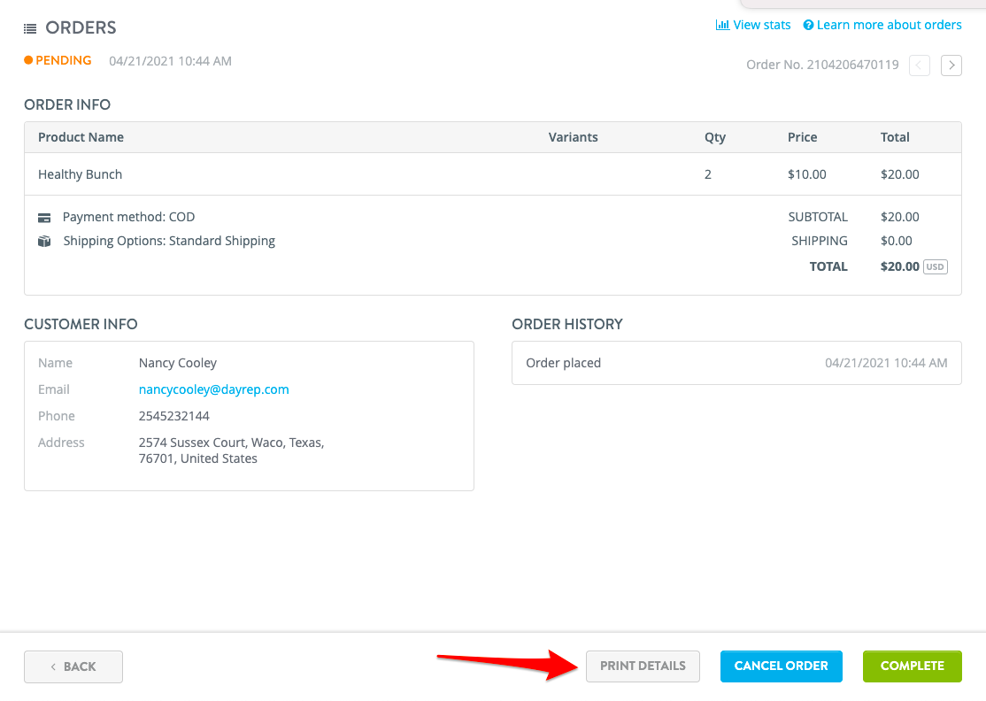Select the Healthy Bunch product name
986x701 pixels.
pyautogui.click(x=80, y=173)
